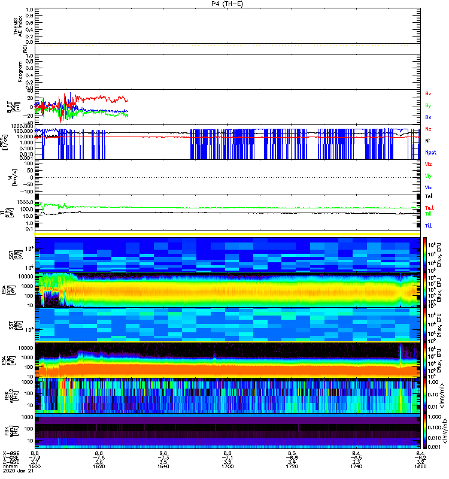Select the green By legend label
449x479 pixels.
click(428, 105)
